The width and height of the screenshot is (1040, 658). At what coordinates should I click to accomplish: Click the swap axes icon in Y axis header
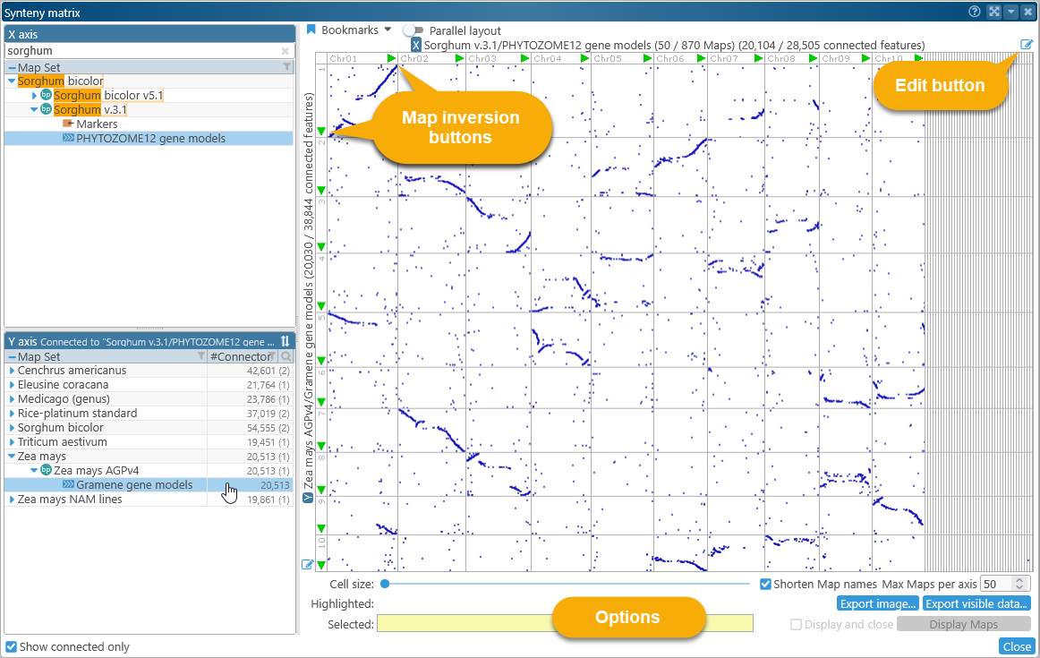285,341
